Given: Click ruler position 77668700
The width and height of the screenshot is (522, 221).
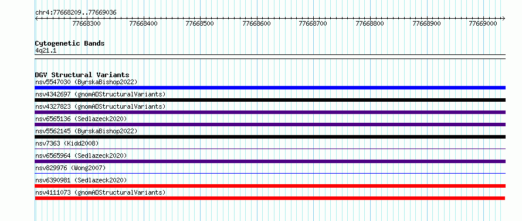Looking at the screenshot, I should 313,23.
